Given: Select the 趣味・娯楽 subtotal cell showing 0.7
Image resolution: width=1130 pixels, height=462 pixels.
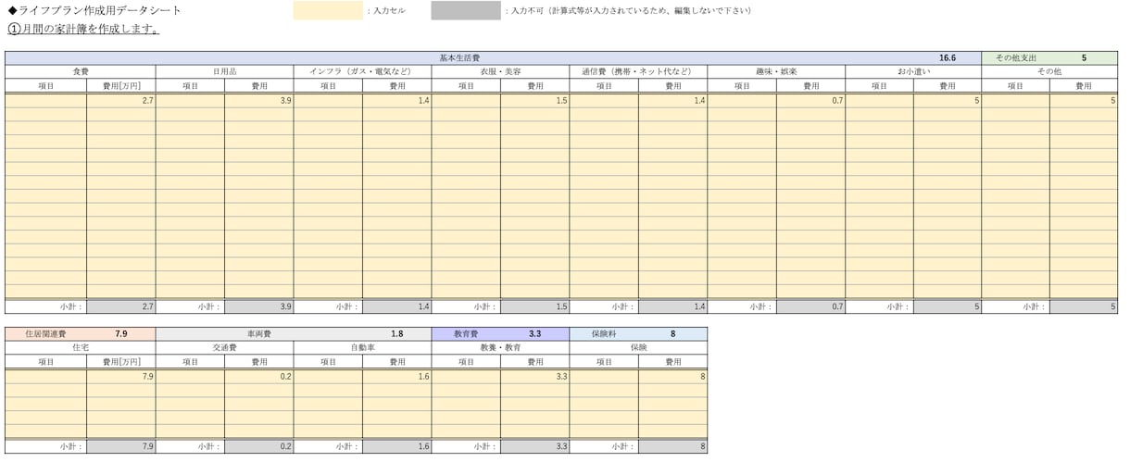Looking at the screenshot, I should click(x=810, y=306).
